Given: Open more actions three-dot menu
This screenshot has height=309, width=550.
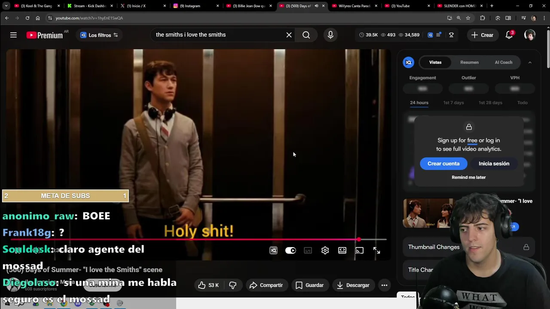Looking at the screenshot, I should pos(384,285).
